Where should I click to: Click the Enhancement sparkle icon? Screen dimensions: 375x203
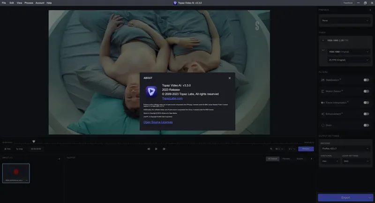[322, 114]
